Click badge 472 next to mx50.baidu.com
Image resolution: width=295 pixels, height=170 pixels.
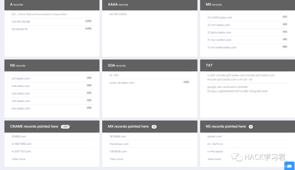coord(285,17)
